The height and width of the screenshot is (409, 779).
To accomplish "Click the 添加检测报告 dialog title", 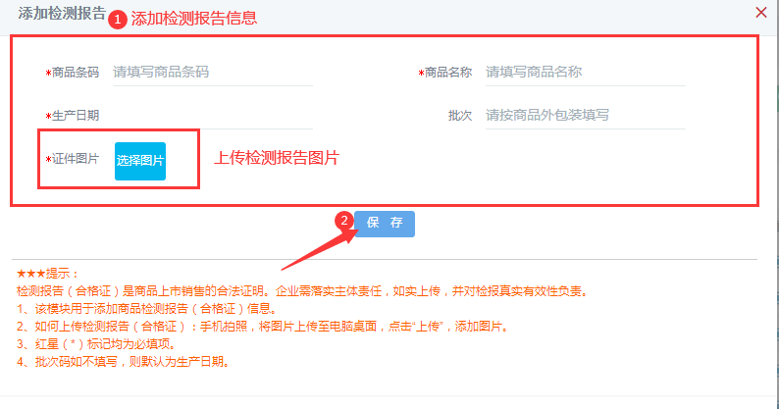I will point(62,14).
